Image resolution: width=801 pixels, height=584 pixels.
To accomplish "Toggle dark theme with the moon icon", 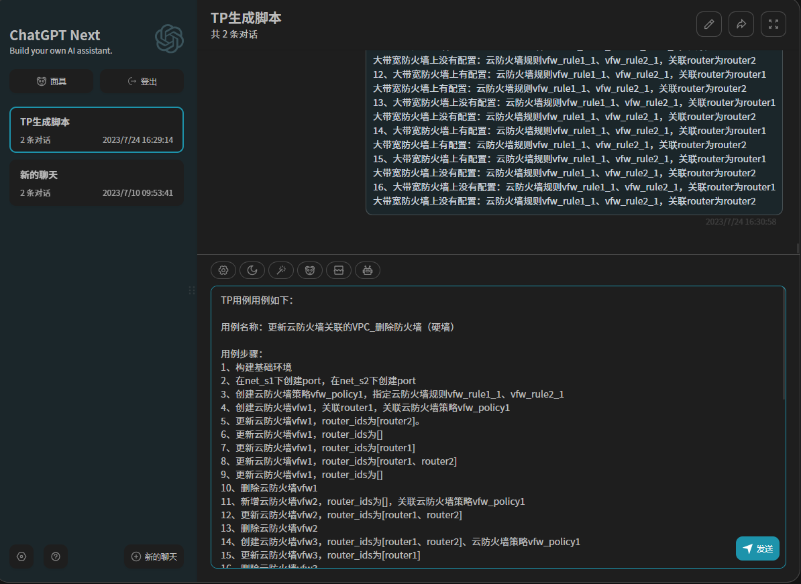I will click(x=252, y=270).
